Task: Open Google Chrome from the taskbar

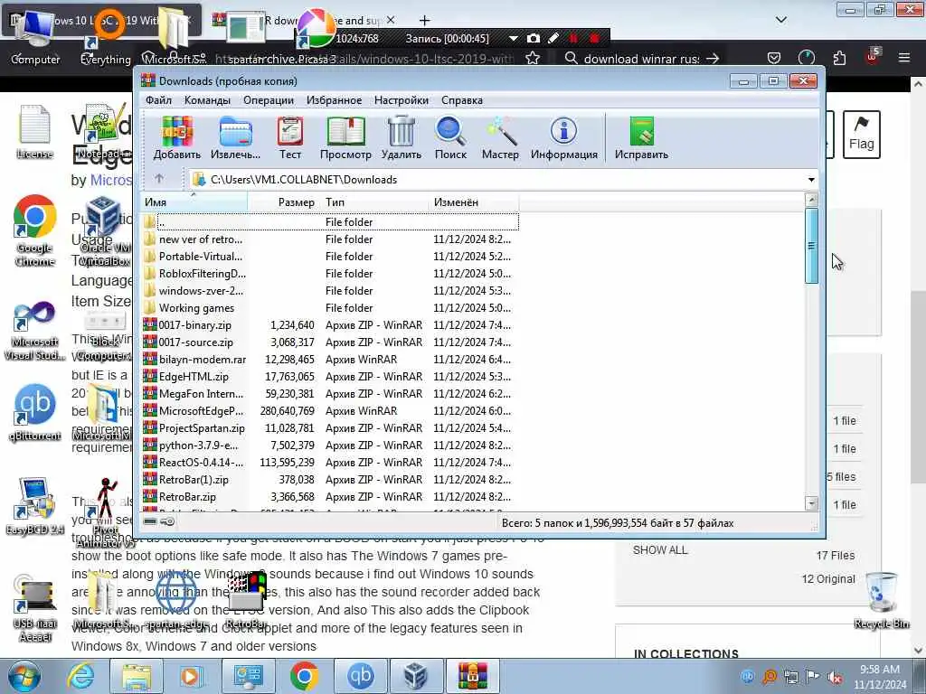Action: pyautogui.click(x=304, y=676)
